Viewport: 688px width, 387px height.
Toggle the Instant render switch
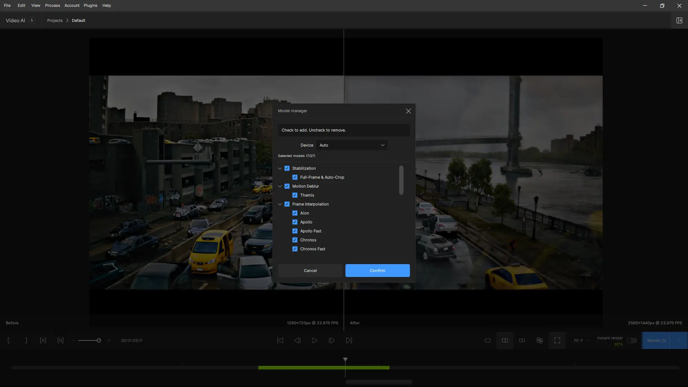(631, 340)
